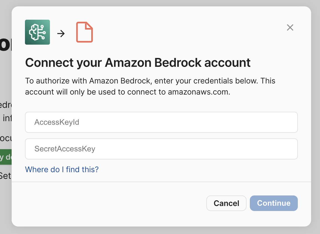The width and height of the screenshot is (320, 234).
Task: Click the "Connect your Amazon Bedrock account" heading
Action: [x=138, y=63]
